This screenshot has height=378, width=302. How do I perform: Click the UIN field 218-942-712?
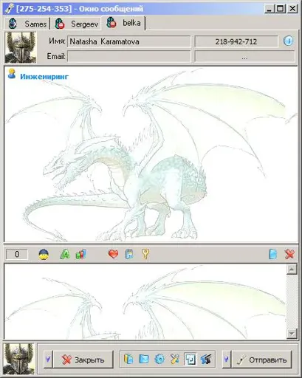coord(236,41)
